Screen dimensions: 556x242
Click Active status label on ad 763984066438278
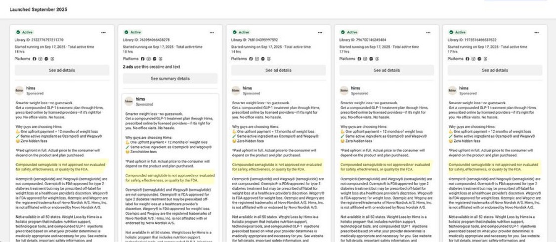135,32
